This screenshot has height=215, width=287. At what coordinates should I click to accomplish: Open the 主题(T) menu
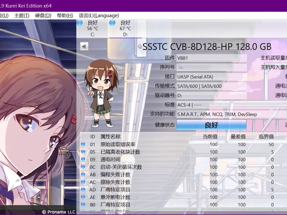coord(22,15)
